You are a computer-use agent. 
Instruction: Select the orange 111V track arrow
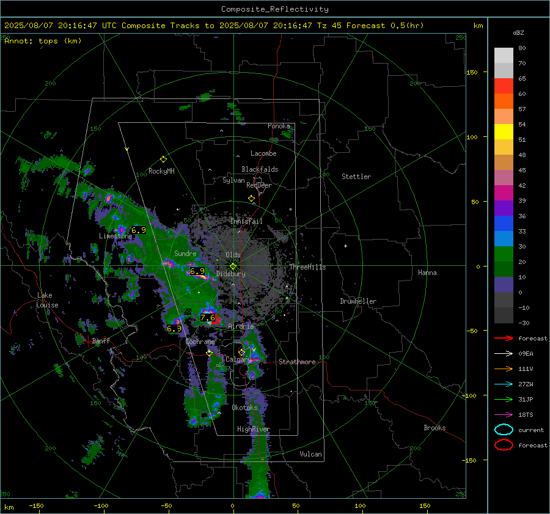coord(504,369)
